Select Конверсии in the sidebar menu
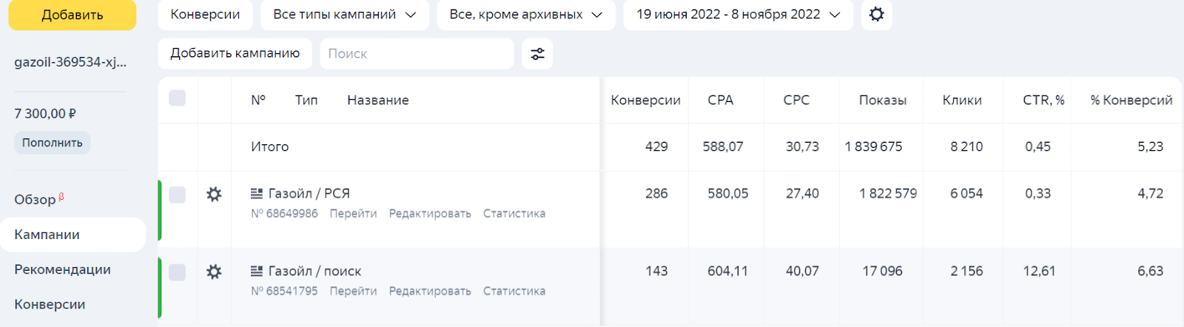This screenshot has width=1184, height=327. click(50, 304)
